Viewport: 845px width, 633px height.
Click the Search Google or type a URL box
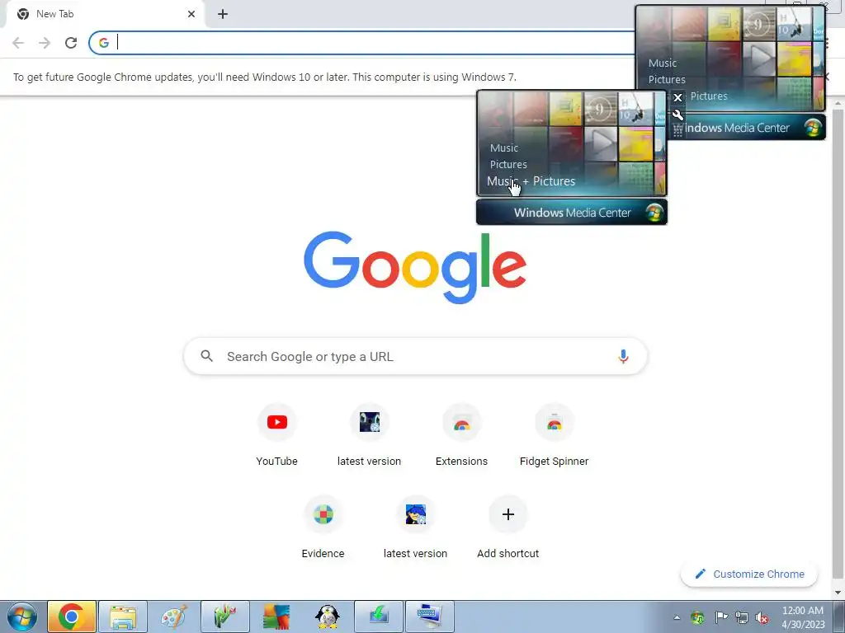tap(415, 356)
